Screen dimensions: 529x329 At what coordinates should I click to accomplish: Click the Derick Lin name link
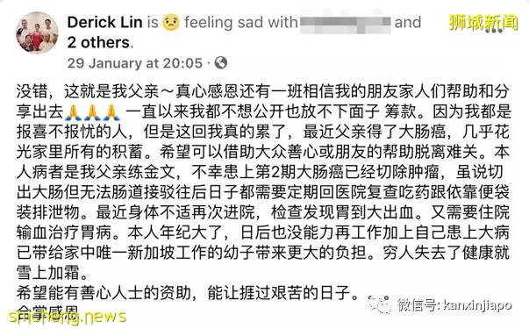click(105, 23)
